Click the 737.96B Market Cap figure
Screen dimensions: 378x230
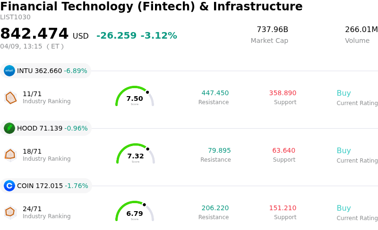click(x=272, y=30)
